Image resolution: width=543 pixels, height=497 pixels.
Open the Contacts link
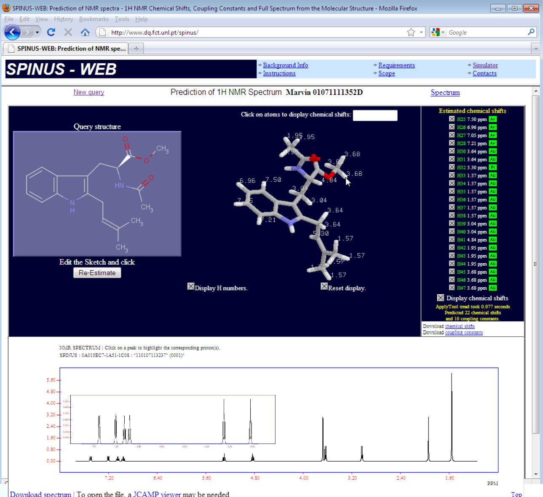pyautogui.click(x=484, y=73)
